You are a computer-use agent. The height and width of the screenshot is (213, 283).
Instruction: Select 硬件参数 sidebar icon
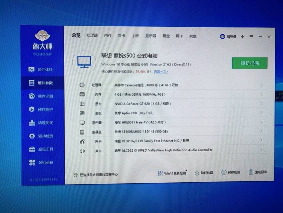click(x=32, y=83)
